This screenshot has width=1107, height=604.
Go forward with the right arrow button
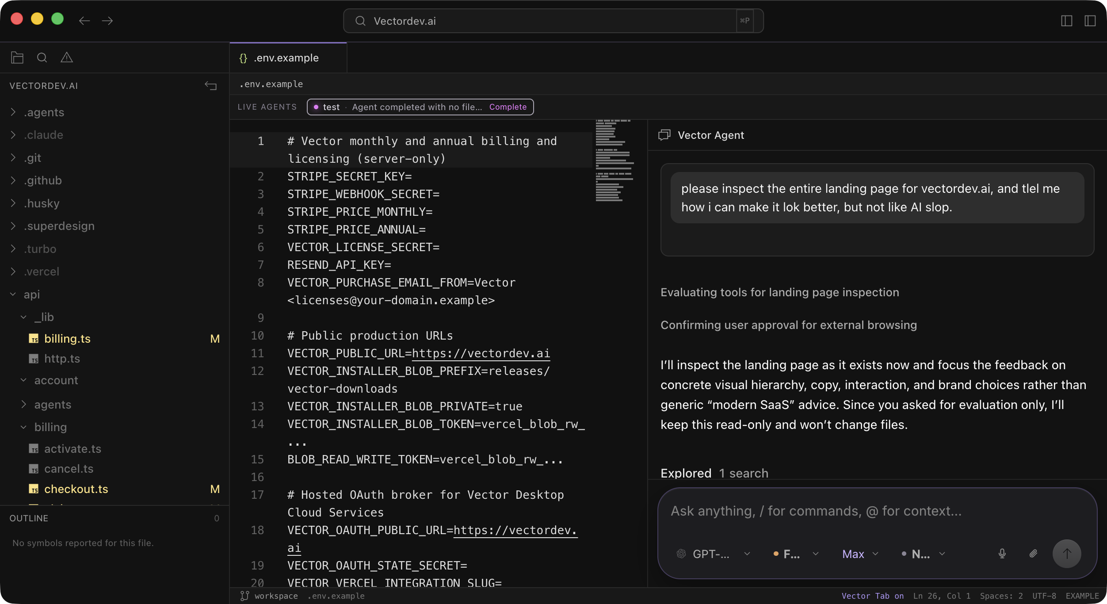pyautogui.click(x=107, y=21)
